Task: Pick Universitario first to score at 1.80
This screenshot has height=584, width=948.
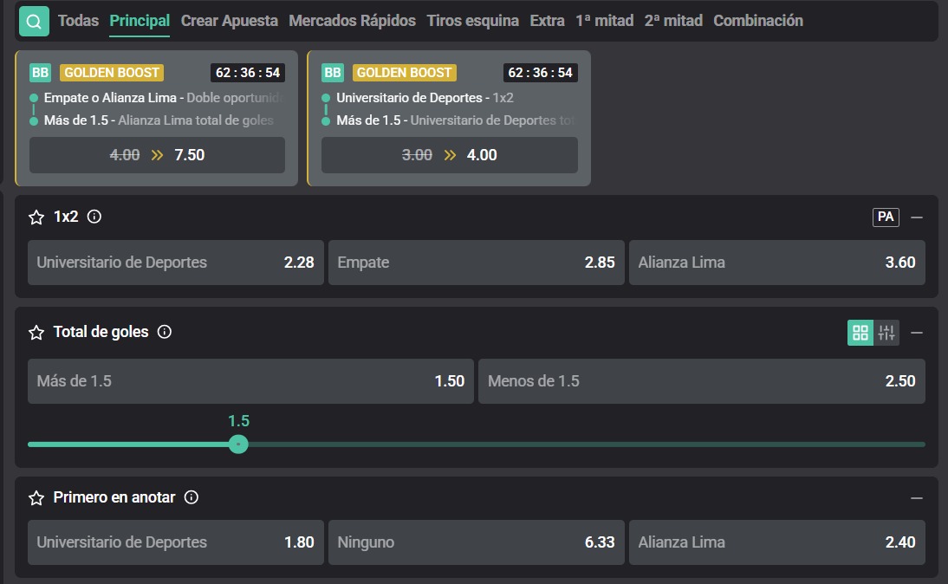Action: (x=176, y=542)
